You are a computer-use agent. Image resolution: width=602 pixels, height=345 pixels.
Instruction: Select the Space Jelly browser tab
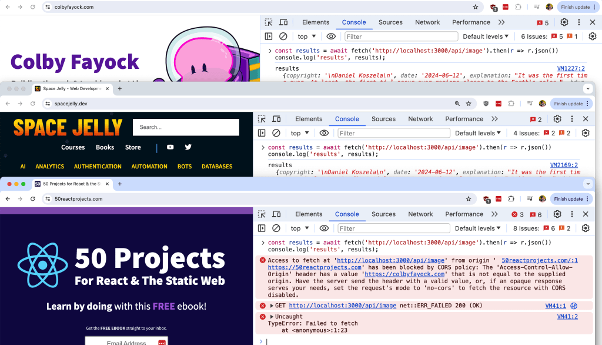(71, 88)
